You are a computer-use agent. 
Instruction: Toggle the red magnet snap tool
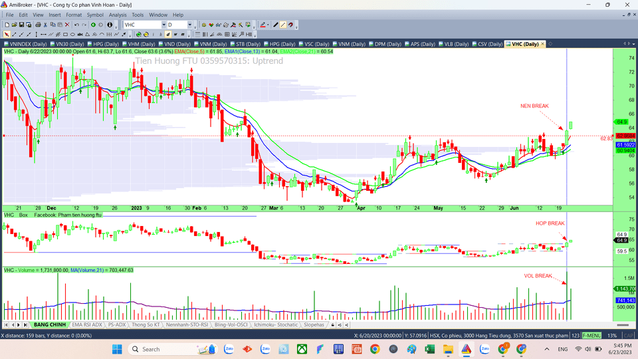click(291, 25)
